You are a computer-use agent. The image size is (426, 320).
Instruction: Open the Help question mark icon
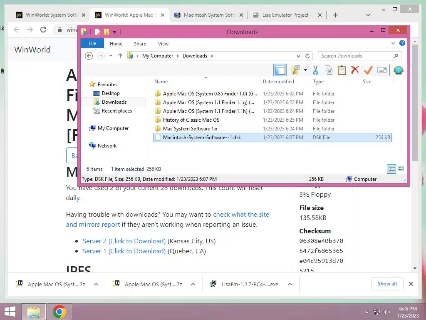402,43
